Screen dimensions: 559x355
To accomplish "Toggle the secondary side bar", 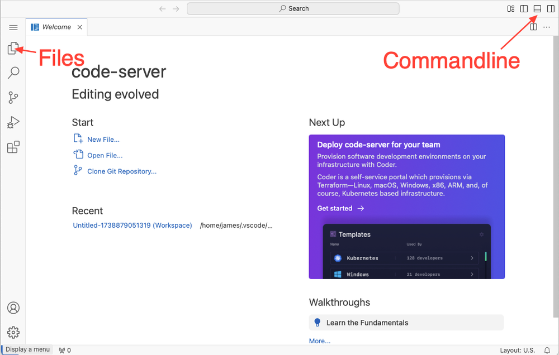I will point(551,8).
